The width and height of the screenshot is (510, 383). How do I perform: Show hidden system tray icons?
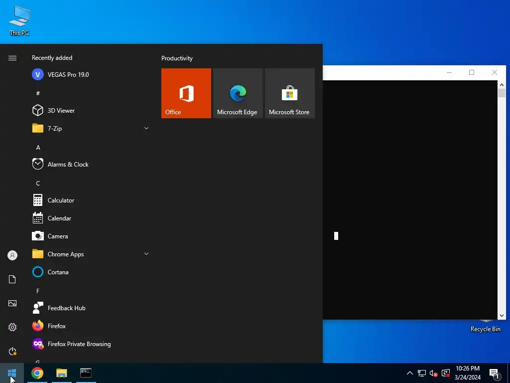point(410,373)
